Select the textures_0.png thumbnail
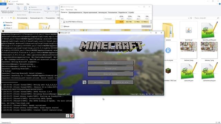221x124 pixels. click(189, 50)
